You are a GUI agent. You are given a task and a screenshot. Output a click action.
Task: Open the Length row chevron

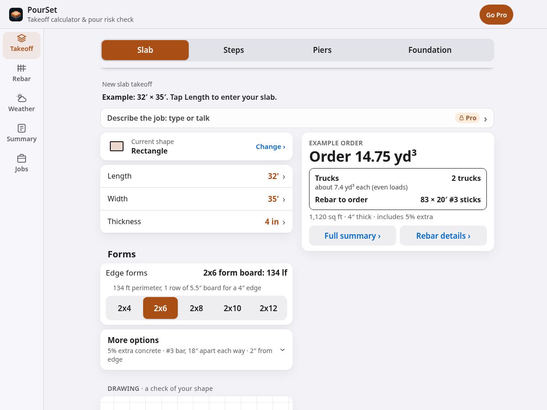(284, 177)
